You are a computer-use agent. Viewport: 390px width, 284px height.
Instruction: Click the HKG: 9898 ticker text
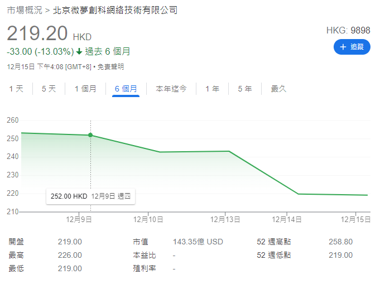tap(348, 30)
